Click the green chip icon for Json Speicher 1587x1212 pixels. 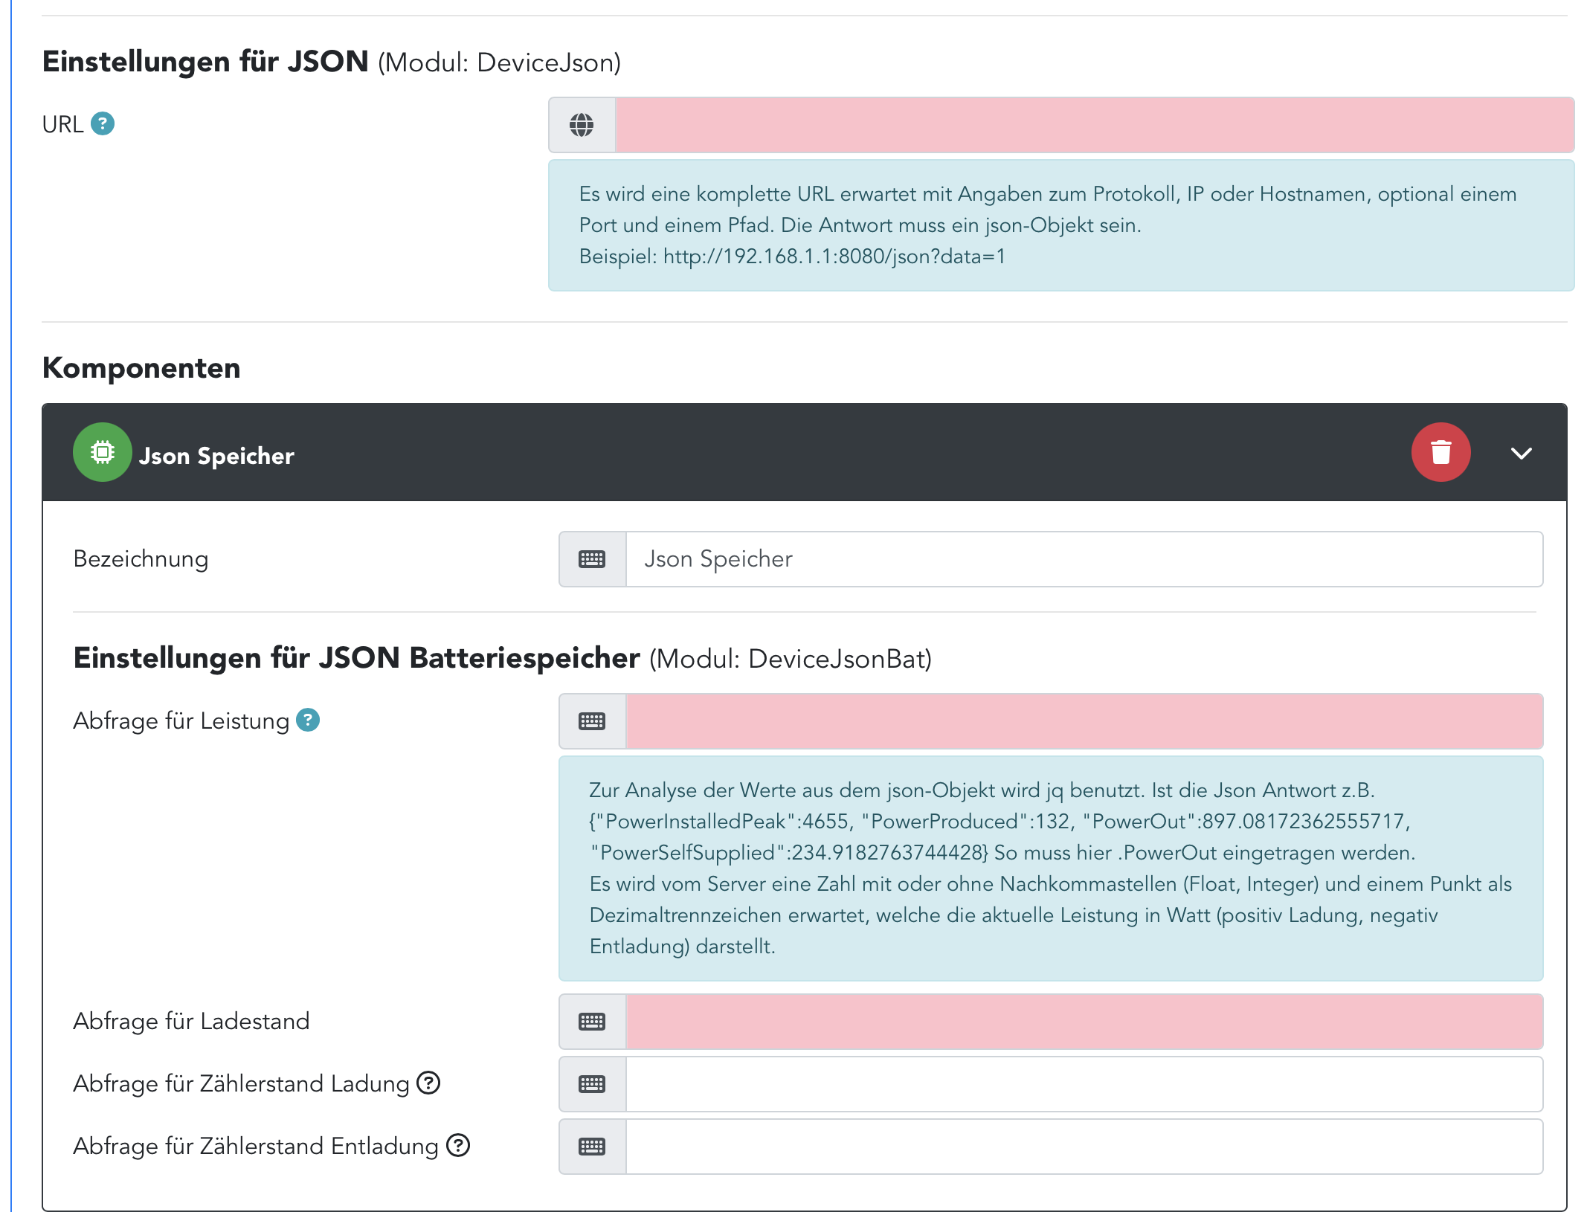pos(103,452)
